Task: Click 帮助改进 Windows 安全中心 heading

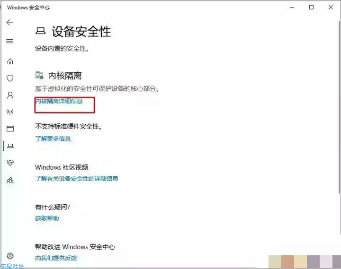Action: pyautogui.click(x=75, y=247)
